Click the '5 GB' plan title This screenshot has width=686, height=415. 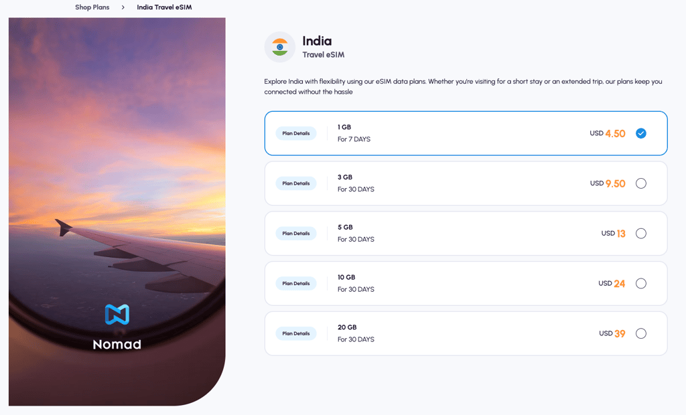coord(345,228)
